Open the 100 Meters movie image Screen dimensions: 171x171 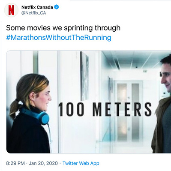[89, 102]
